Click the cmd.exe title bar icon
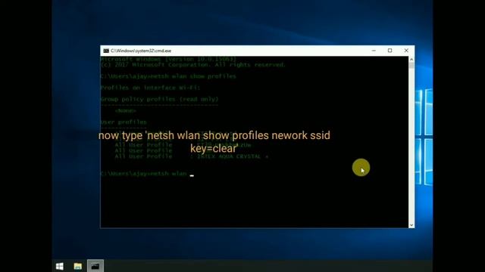Viewport: 485px width, 272px height. (106, 51)
